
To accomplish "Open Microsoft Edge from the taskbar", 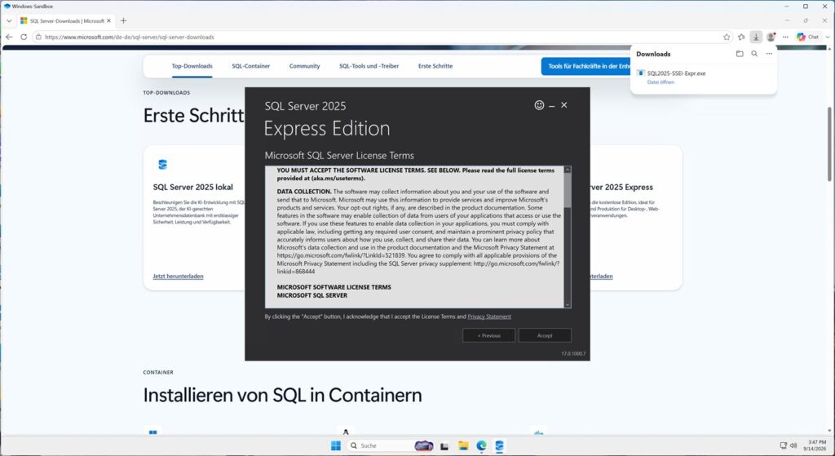I will 481,446.
